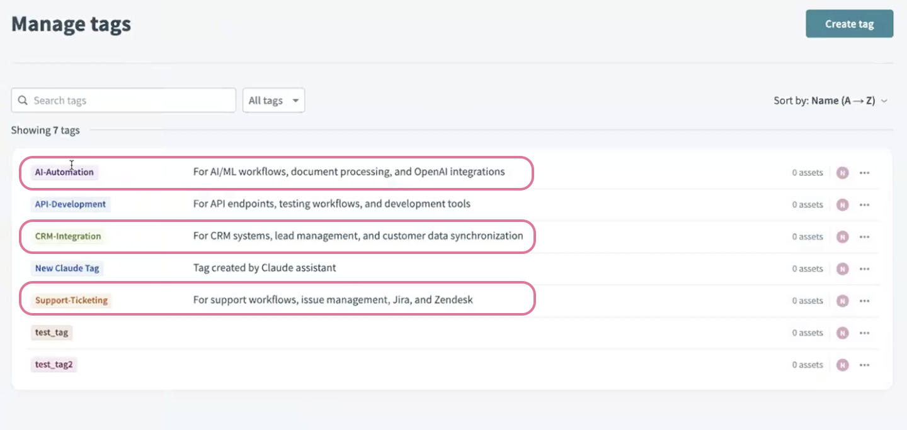
Task: Open the three-dot menu for AI-Automation tag
Action: pos(864,173)
